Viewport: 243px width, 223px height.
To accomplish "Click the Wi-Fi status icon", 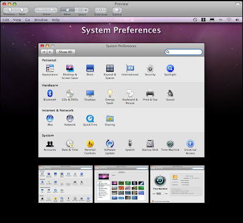I will pyautogui.click(x=229, y=19).
